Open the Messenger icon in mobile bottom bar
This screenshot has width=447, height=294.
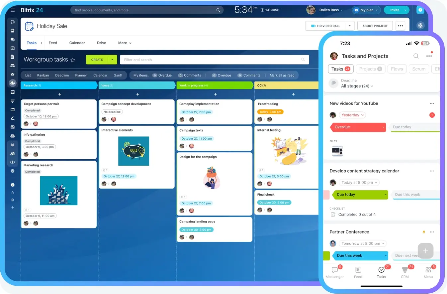pyautogui.click(x=335, y=272)
